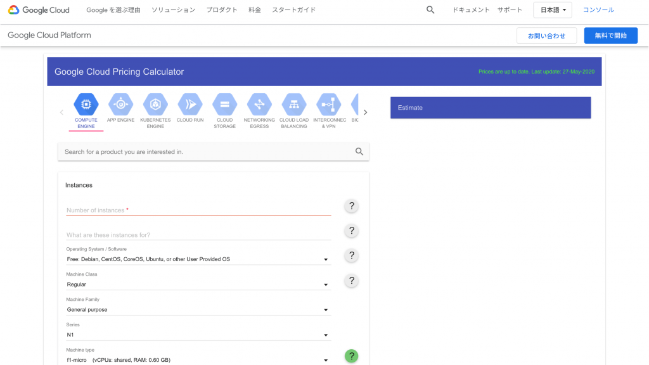649x365 pixels.
Task: Open the 日本語 language selector
Action: pos(553,10)
